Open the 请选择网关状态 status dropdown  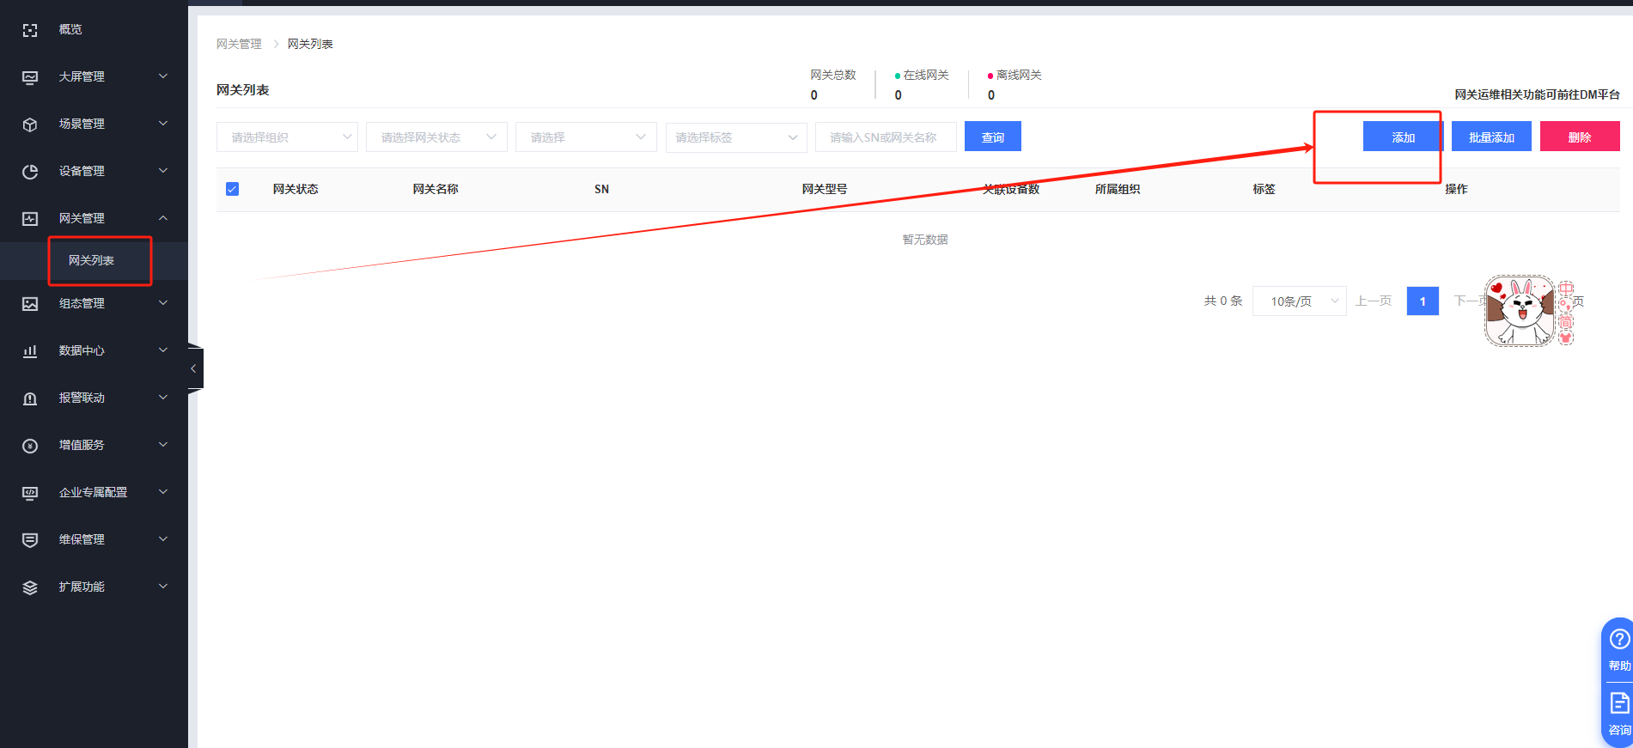436,137
